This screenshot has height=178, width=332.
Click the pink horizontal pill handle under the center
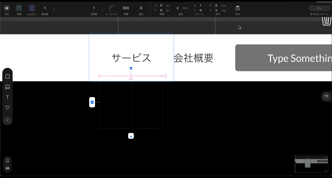tap(131, 79)
